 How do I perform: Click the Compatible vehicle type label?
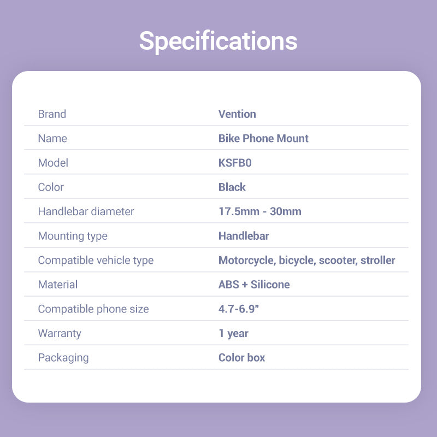[96, 260]
